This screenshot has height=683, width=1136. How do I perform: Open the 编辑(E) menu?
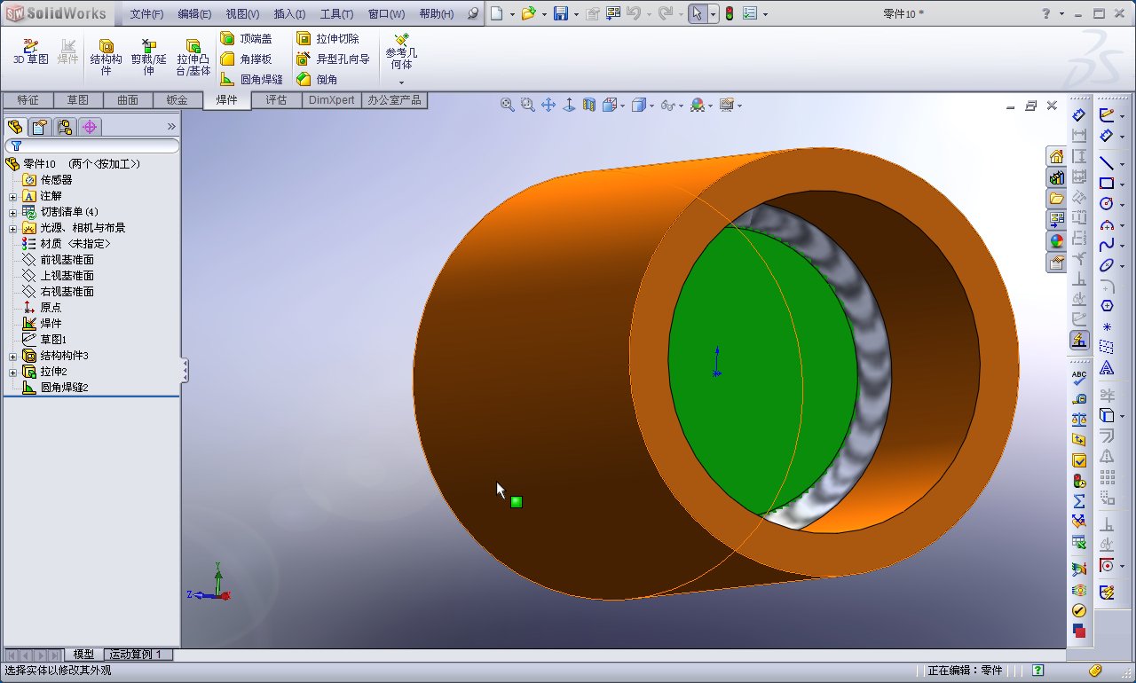[x=194, y=14]
